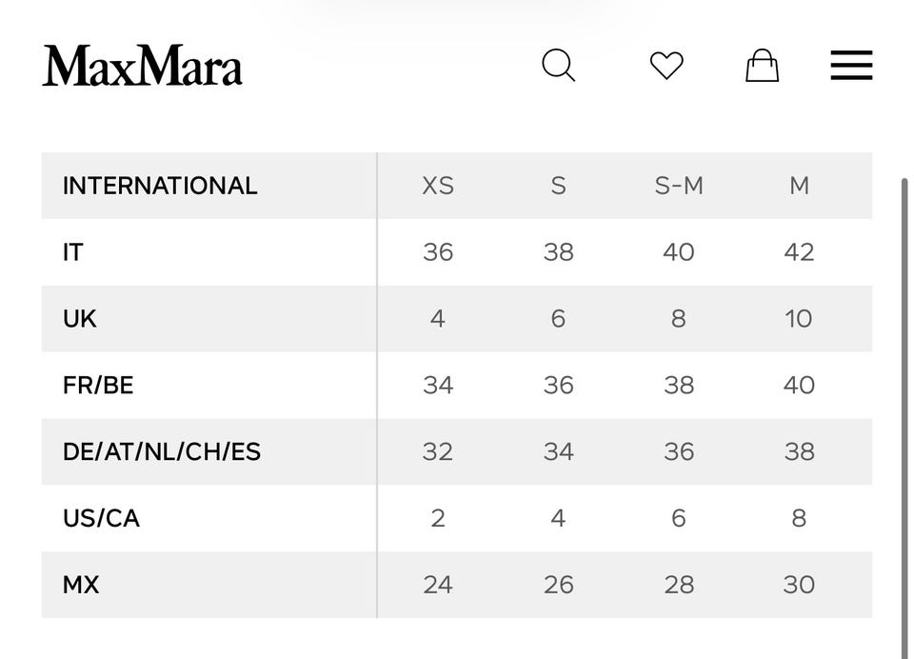Screen dimensions: 914x659
Task: Click UK size 10 cell
Action: click(x=799, y=319)
